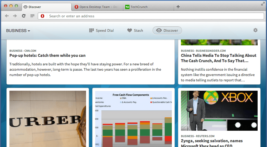The width and height of the screenshot is (267, 147).
Task: Open a new tab with plus button
Action: point(178,7)
